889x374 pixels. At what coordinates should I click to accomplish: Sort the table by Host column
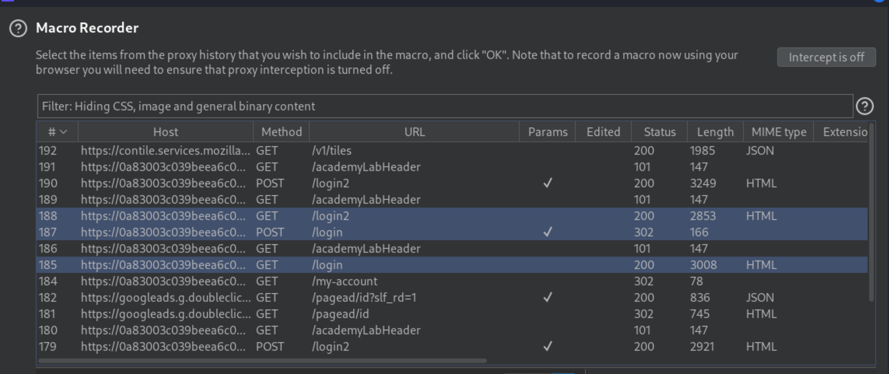(166, 132)
